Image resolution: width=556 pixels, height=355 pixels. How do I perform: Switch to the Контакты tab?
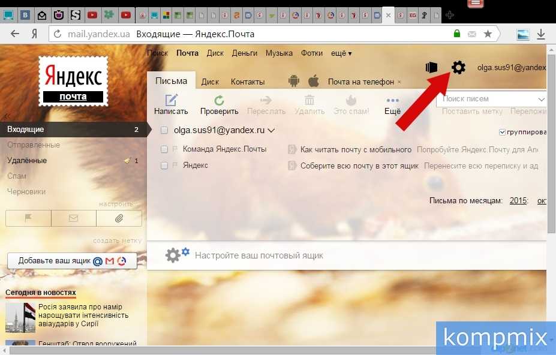click(x=248, y=82)
